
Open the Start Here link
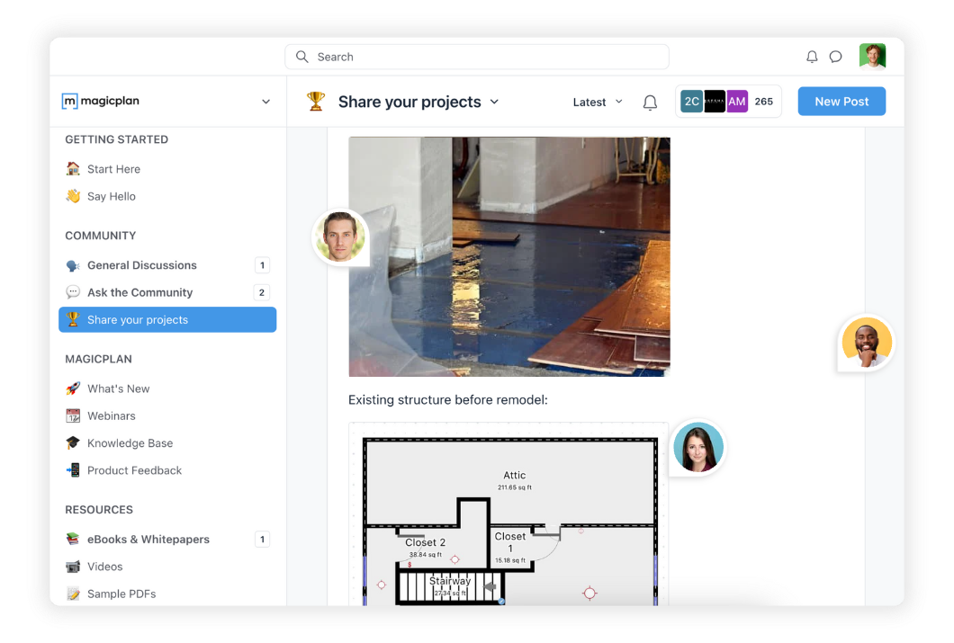click(113, 169)
